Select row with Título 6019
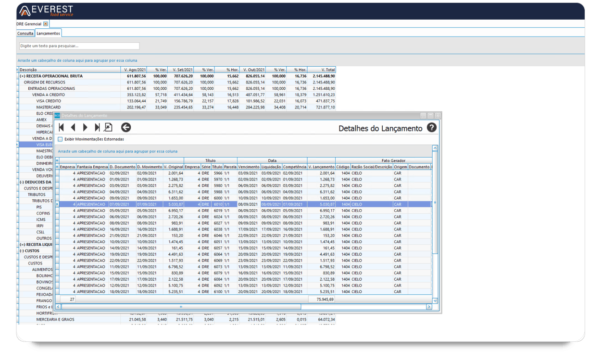Image resolution: width=601 pixels, height=359 pixels. [x=245, y=211]
